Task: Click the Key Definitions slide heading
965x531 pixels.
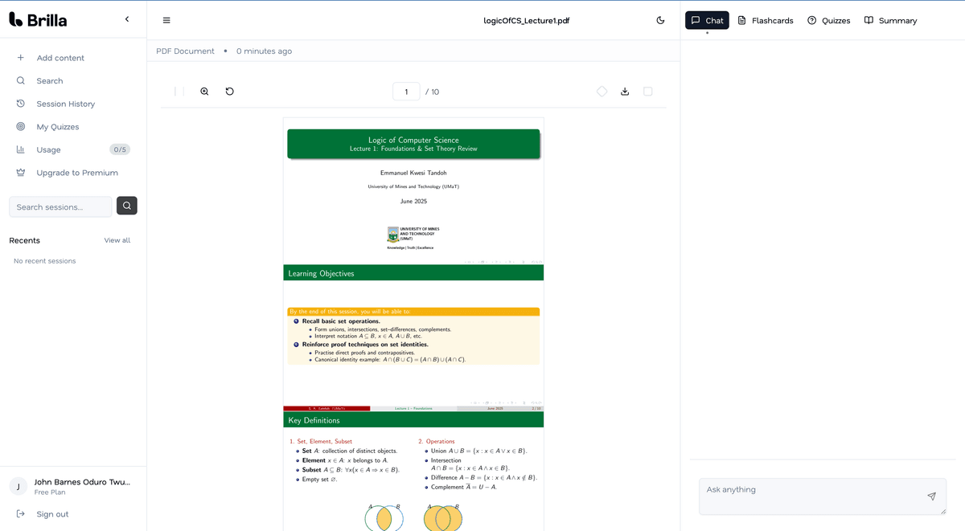Action: coord(314,420)
